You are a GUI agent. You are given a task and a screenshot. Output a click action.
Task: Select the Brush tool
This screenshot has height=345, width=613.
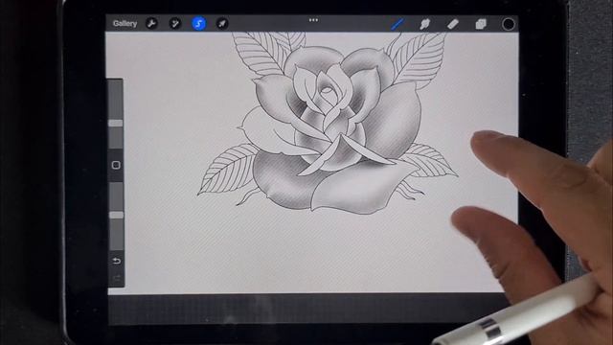(x=397, y=24)
